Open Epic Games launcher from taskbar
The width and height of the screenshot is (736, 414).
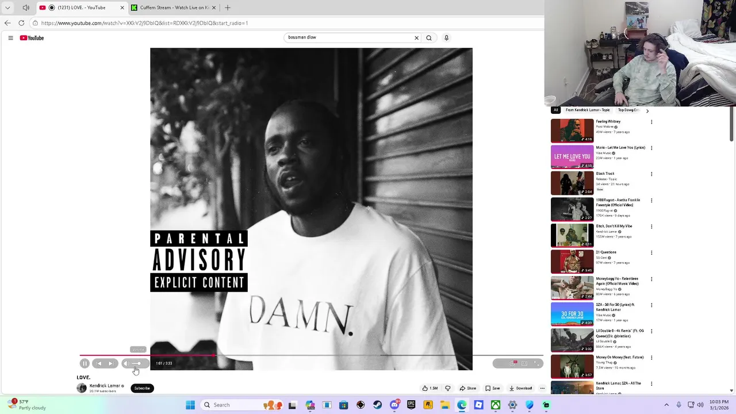tap(411, 405)
